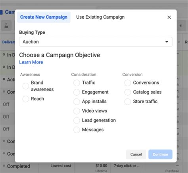Select the Reach objective radio button

(26, 99)
